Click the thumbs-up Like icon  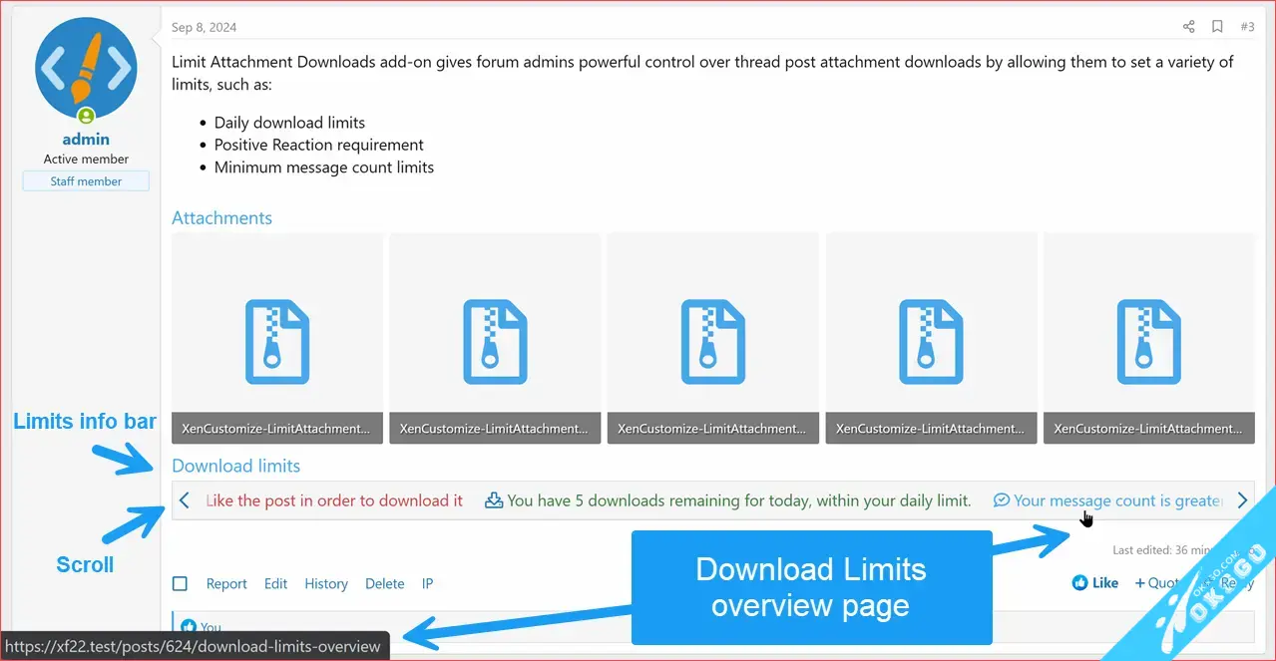click(x=1079, y=583)
